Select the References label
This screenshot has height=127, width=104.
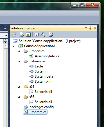(37, 61)
